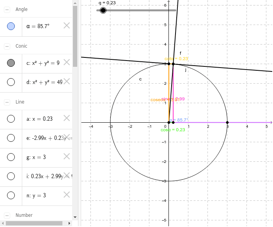Delete the angle α = 85.7° entry
The width and height of the screenshot is (273, 227).
tap(67, 26)
